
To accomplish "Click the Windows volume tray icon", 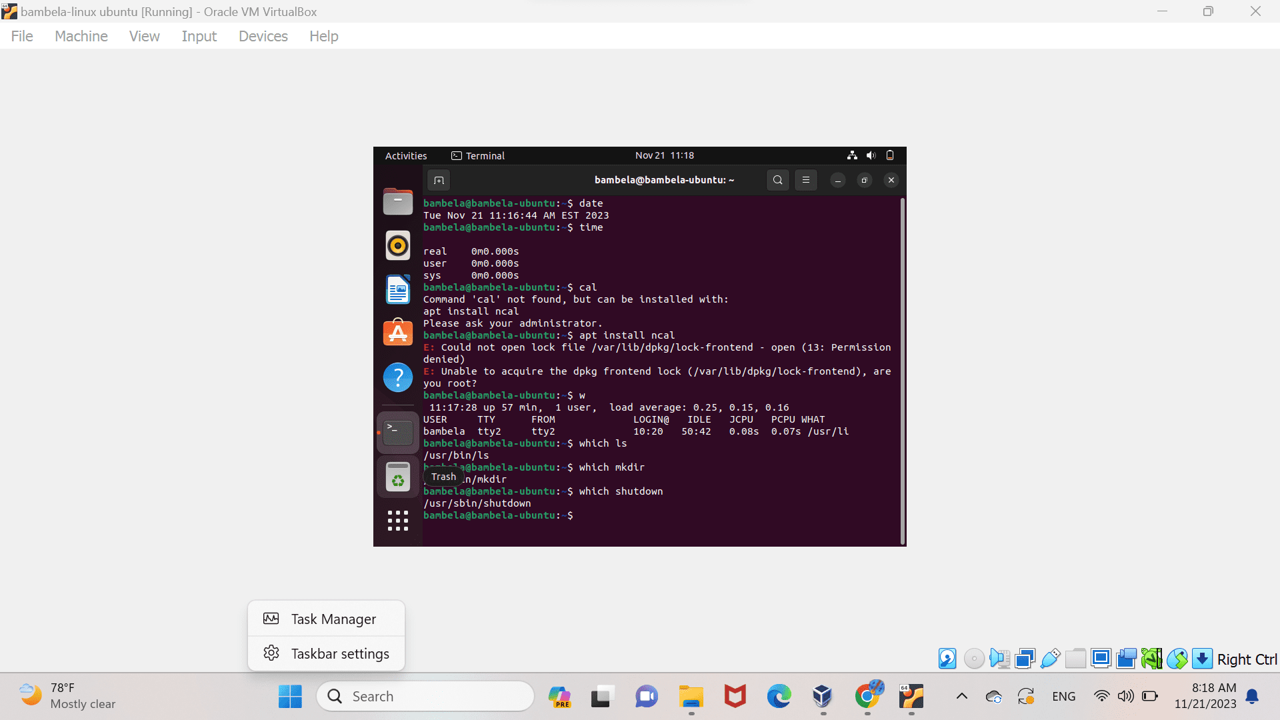I will (x=1125, y=696).
